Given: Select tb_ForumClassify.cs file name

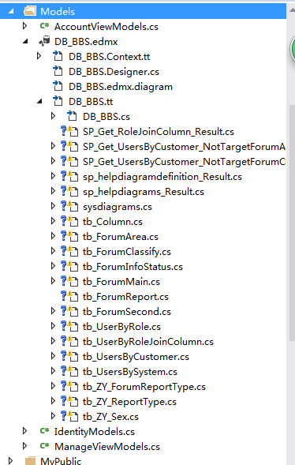Looking at the screenshot, I should (127, 252).
